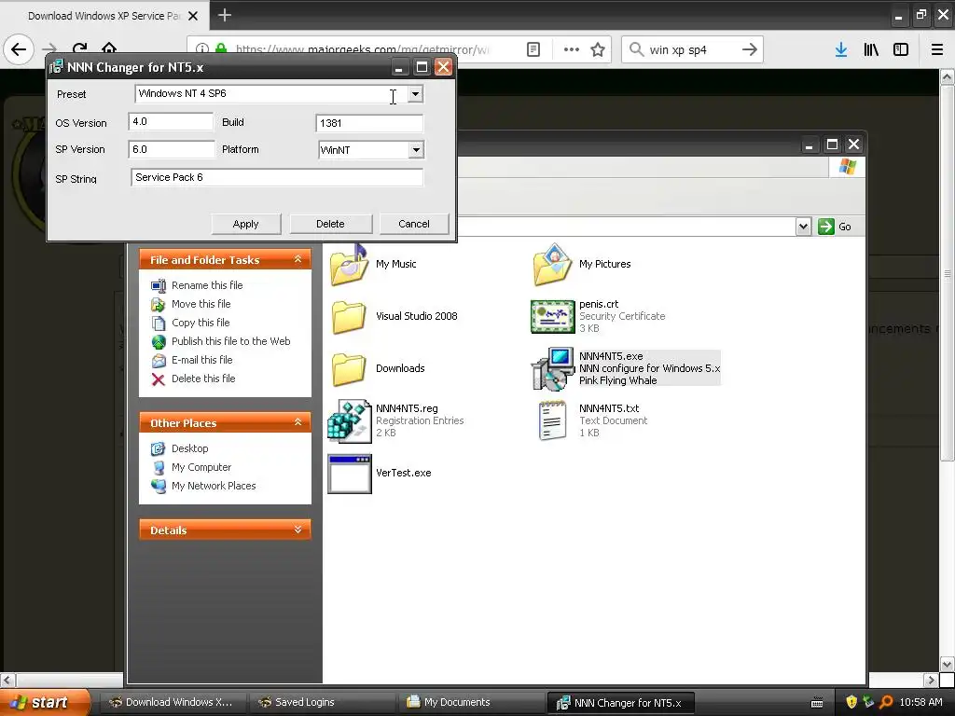The height and width of the screenshot is (716, 955).
Task: Click the red Delete this file icon
Action: 159,379
